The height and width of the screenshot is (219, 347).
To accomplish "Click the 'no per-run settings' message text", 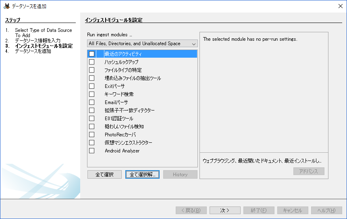I will [250, 39].
